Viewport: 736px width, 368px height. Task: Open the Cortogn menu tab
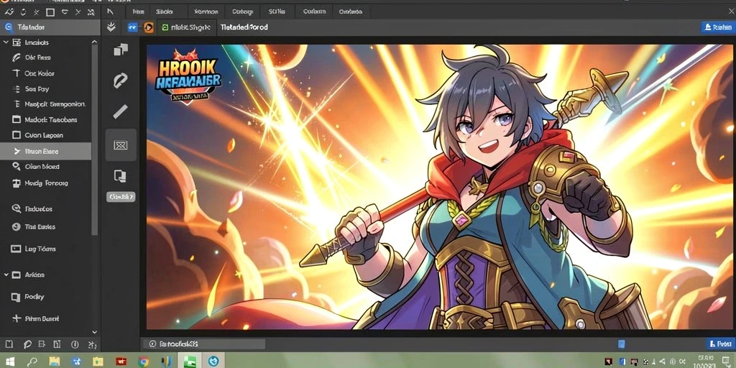[242, 11]
